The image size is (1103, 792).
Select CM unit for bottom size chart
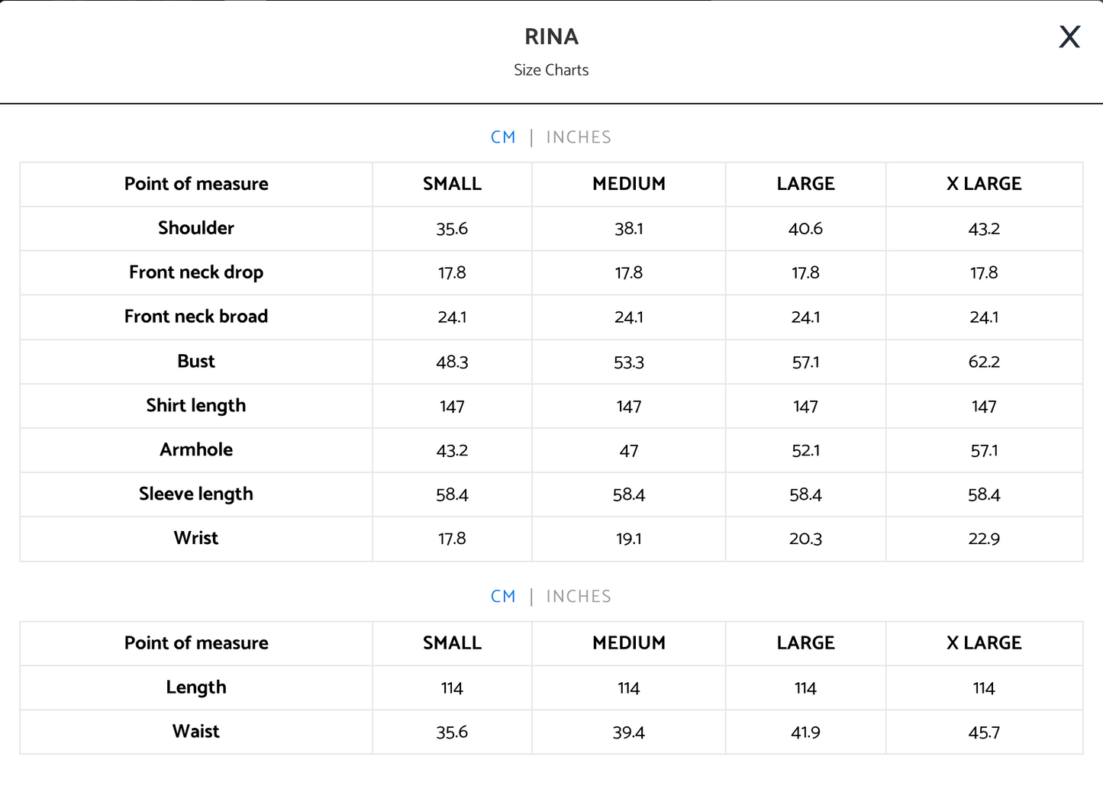(x=503, y=597)
